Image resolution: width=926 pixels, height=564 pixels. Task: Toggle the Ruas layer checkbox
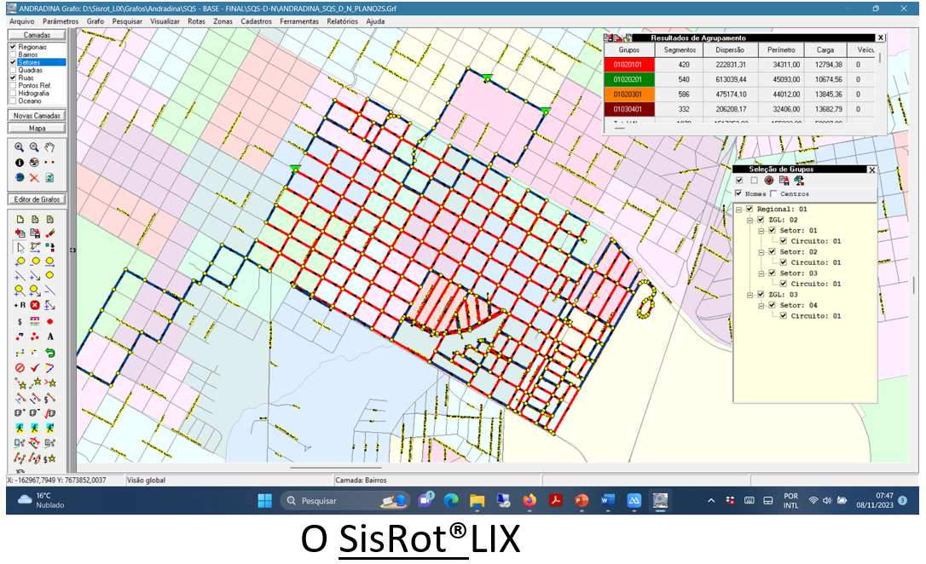(x=13, y=78)
